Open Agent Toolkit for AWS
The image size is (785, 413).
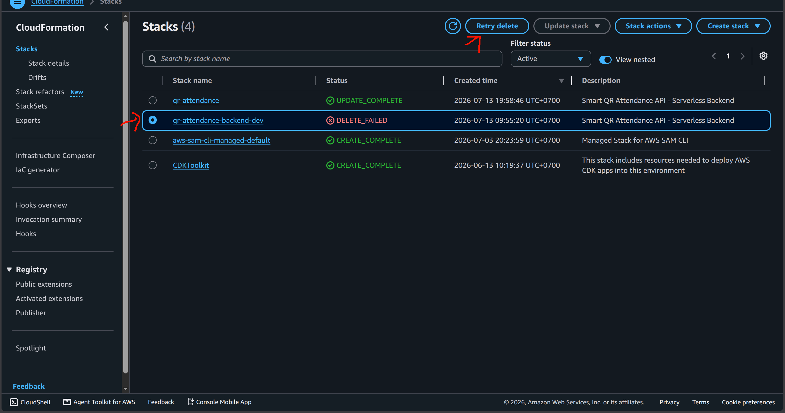tap(99, 402)
